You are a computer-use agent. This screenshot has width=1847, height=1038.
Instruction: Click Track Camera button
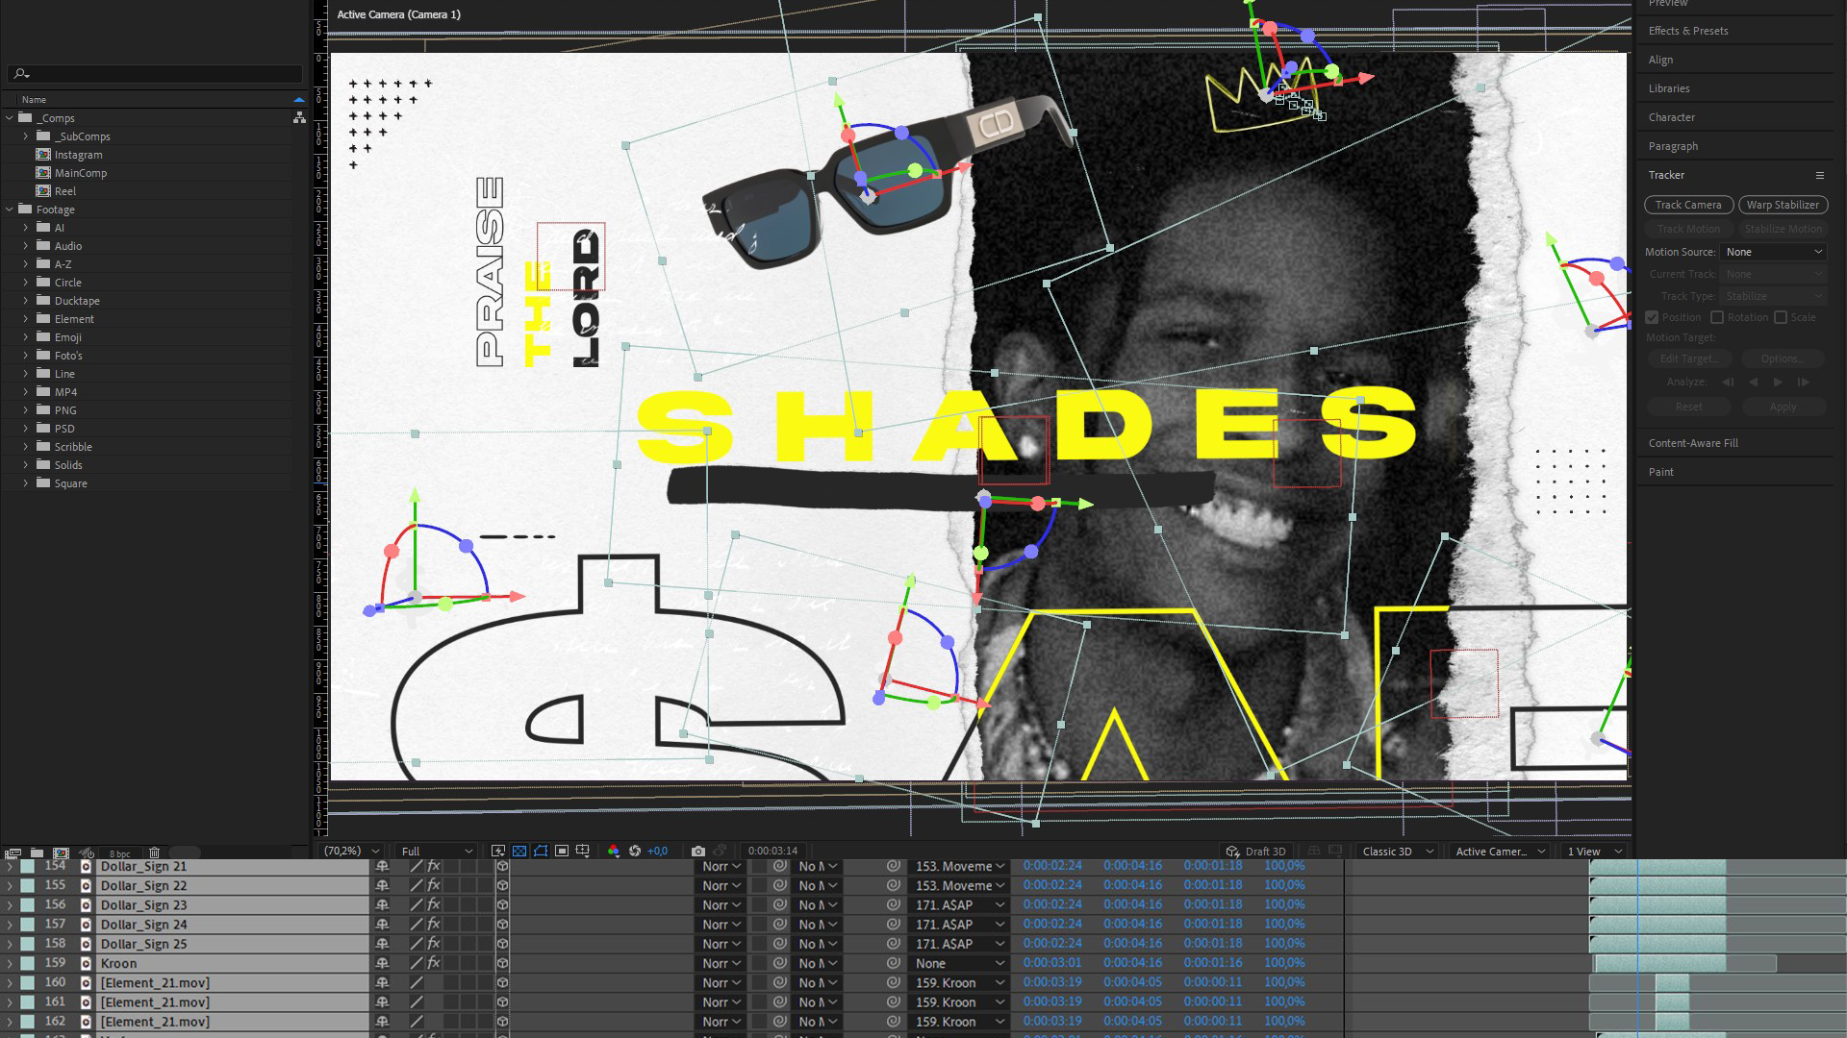(1688, 205)
